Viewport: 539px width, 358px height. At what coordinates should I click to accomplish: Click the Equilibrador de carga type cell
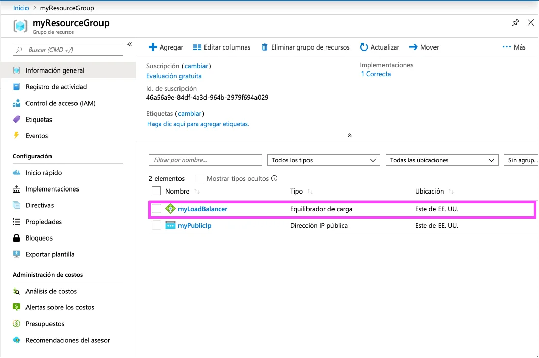coord(321,209)
